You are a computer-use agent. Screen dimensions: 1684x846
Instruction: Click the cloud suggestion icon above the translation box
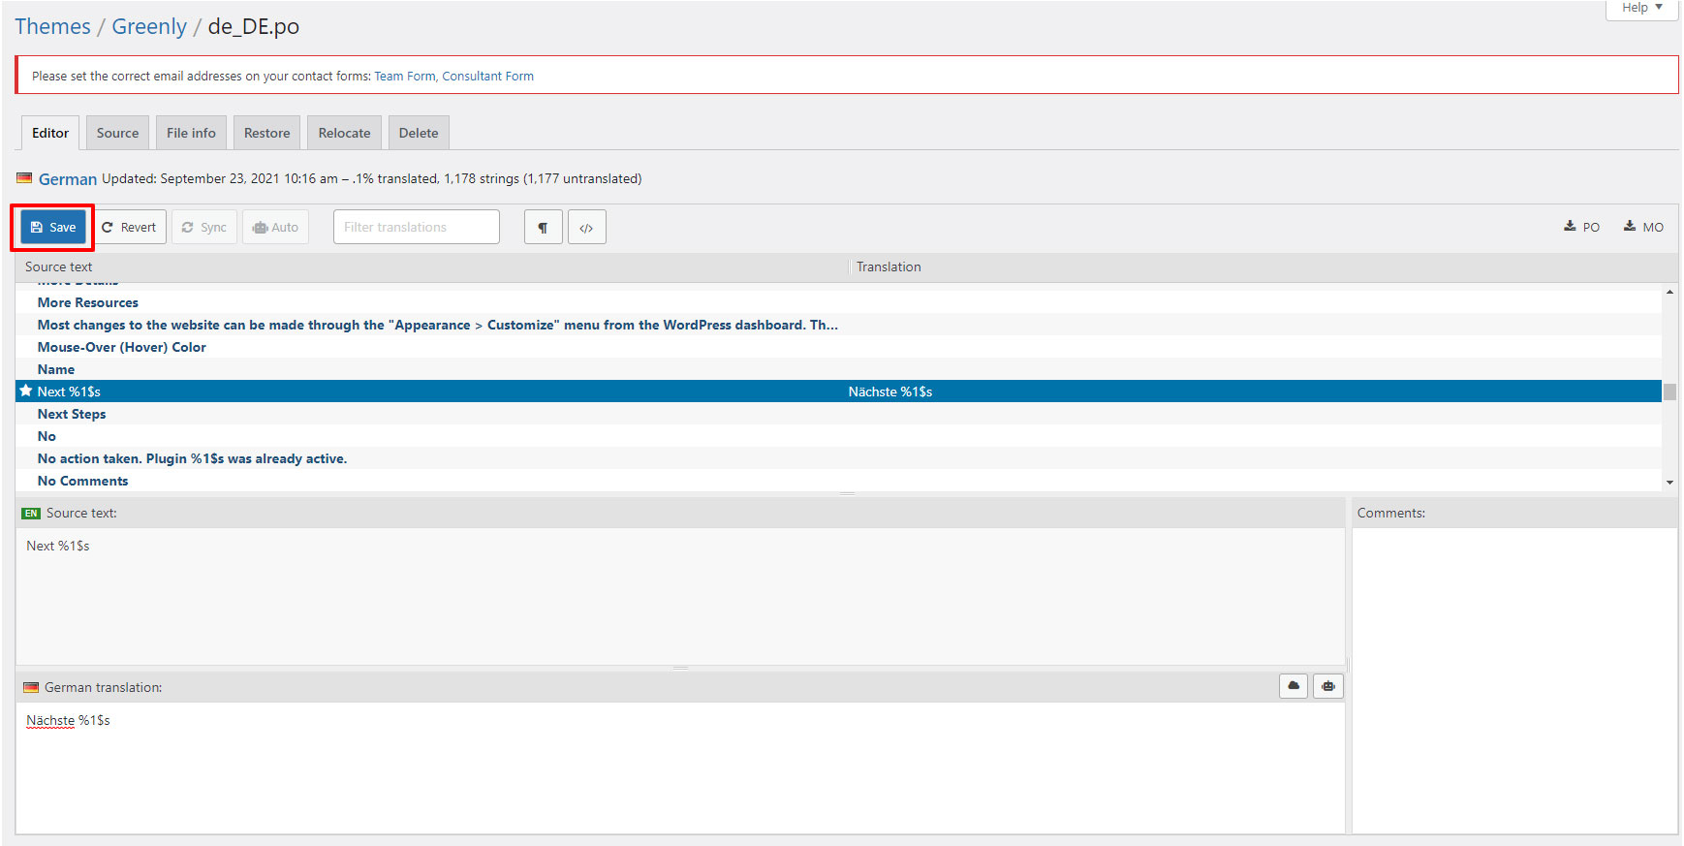(x=1294, y=686)
